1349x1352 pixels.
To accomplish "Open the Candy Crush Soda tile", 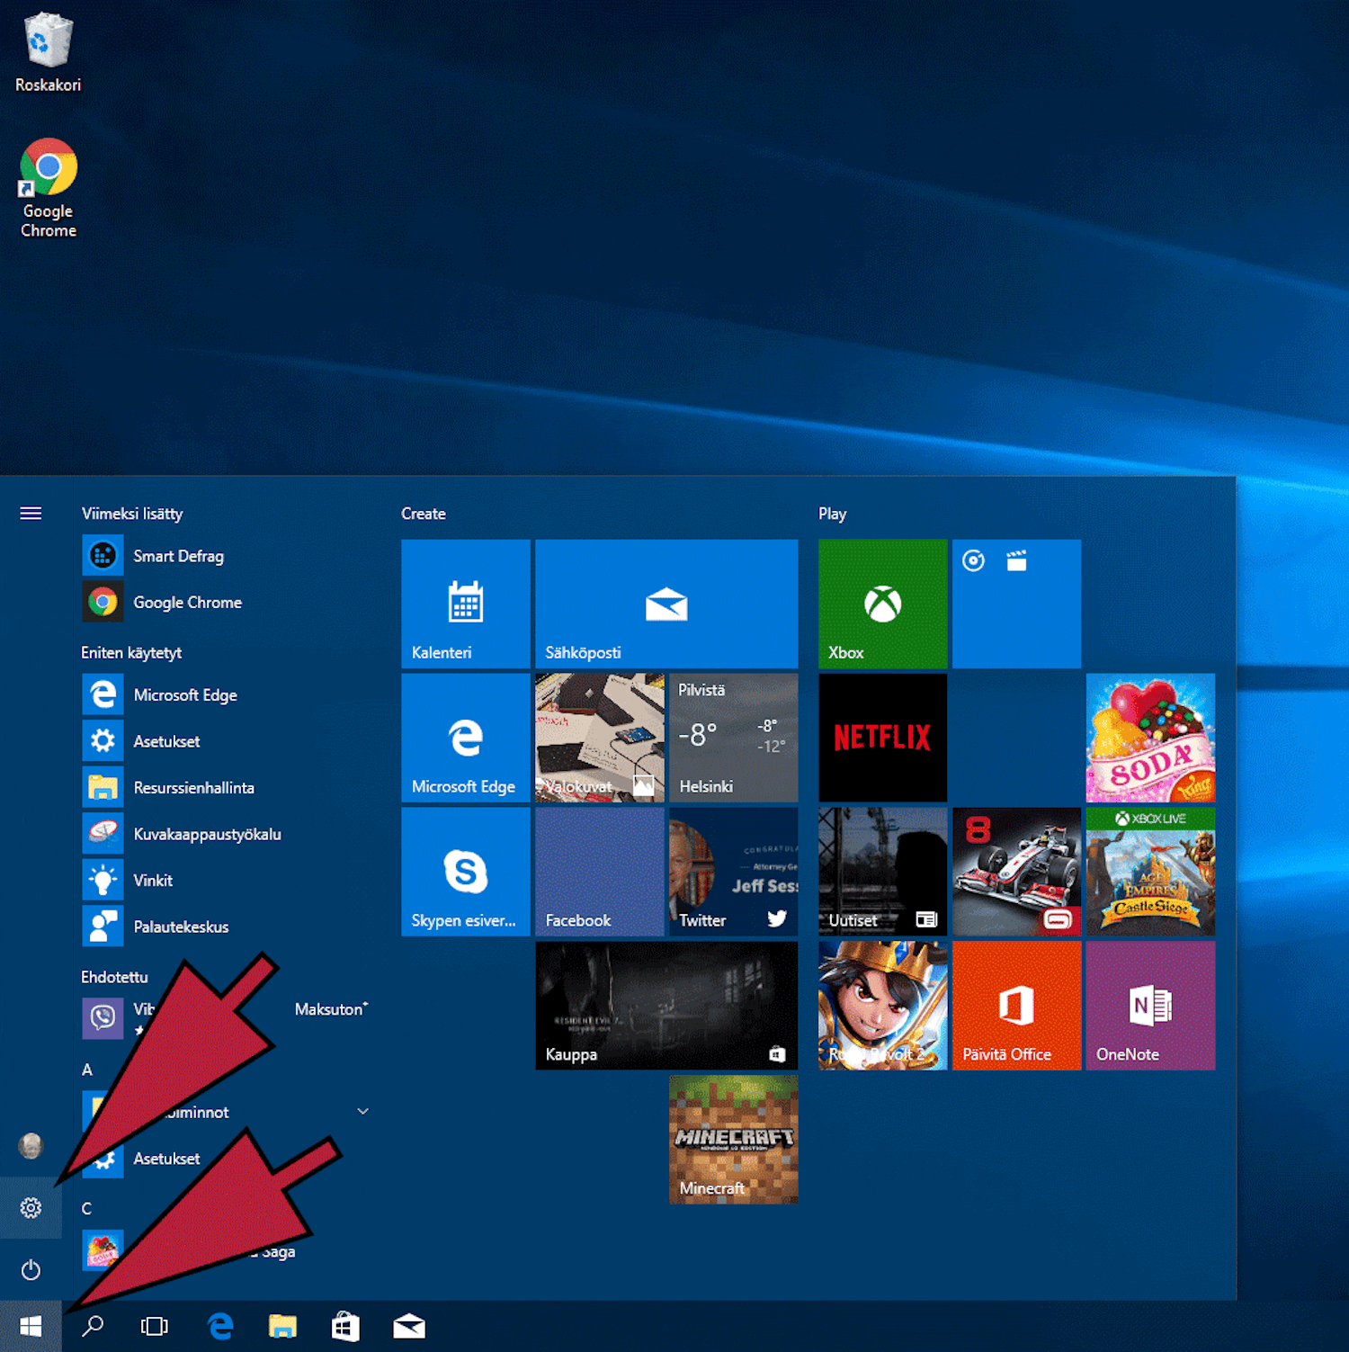I will point(1149,738).
